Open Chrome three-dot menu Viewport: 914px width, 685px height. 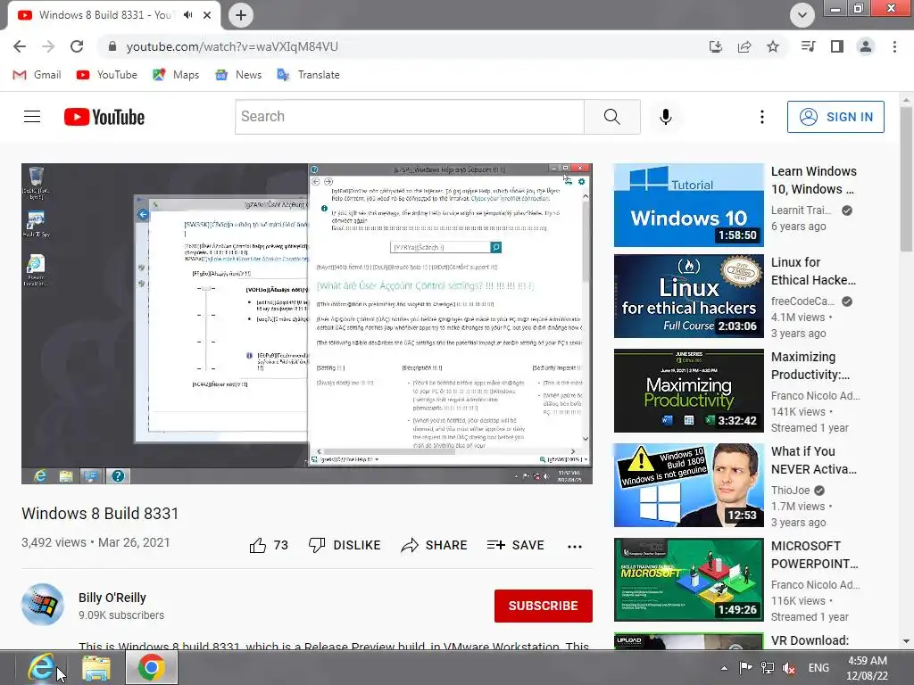[894, 46]
